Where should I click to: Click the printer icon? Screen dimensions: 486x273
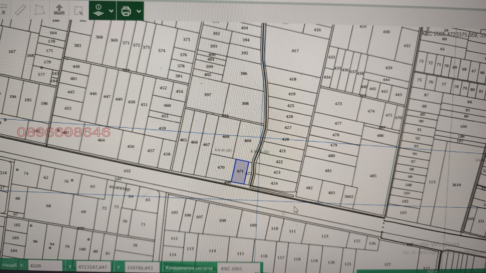coord(126,11)
